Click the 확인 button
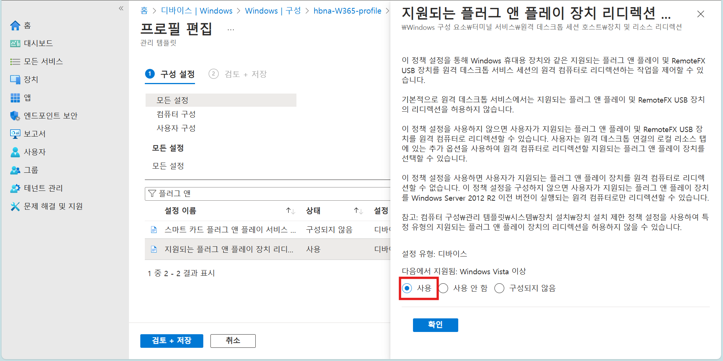723x361 pixels. (x=435, y=325)
